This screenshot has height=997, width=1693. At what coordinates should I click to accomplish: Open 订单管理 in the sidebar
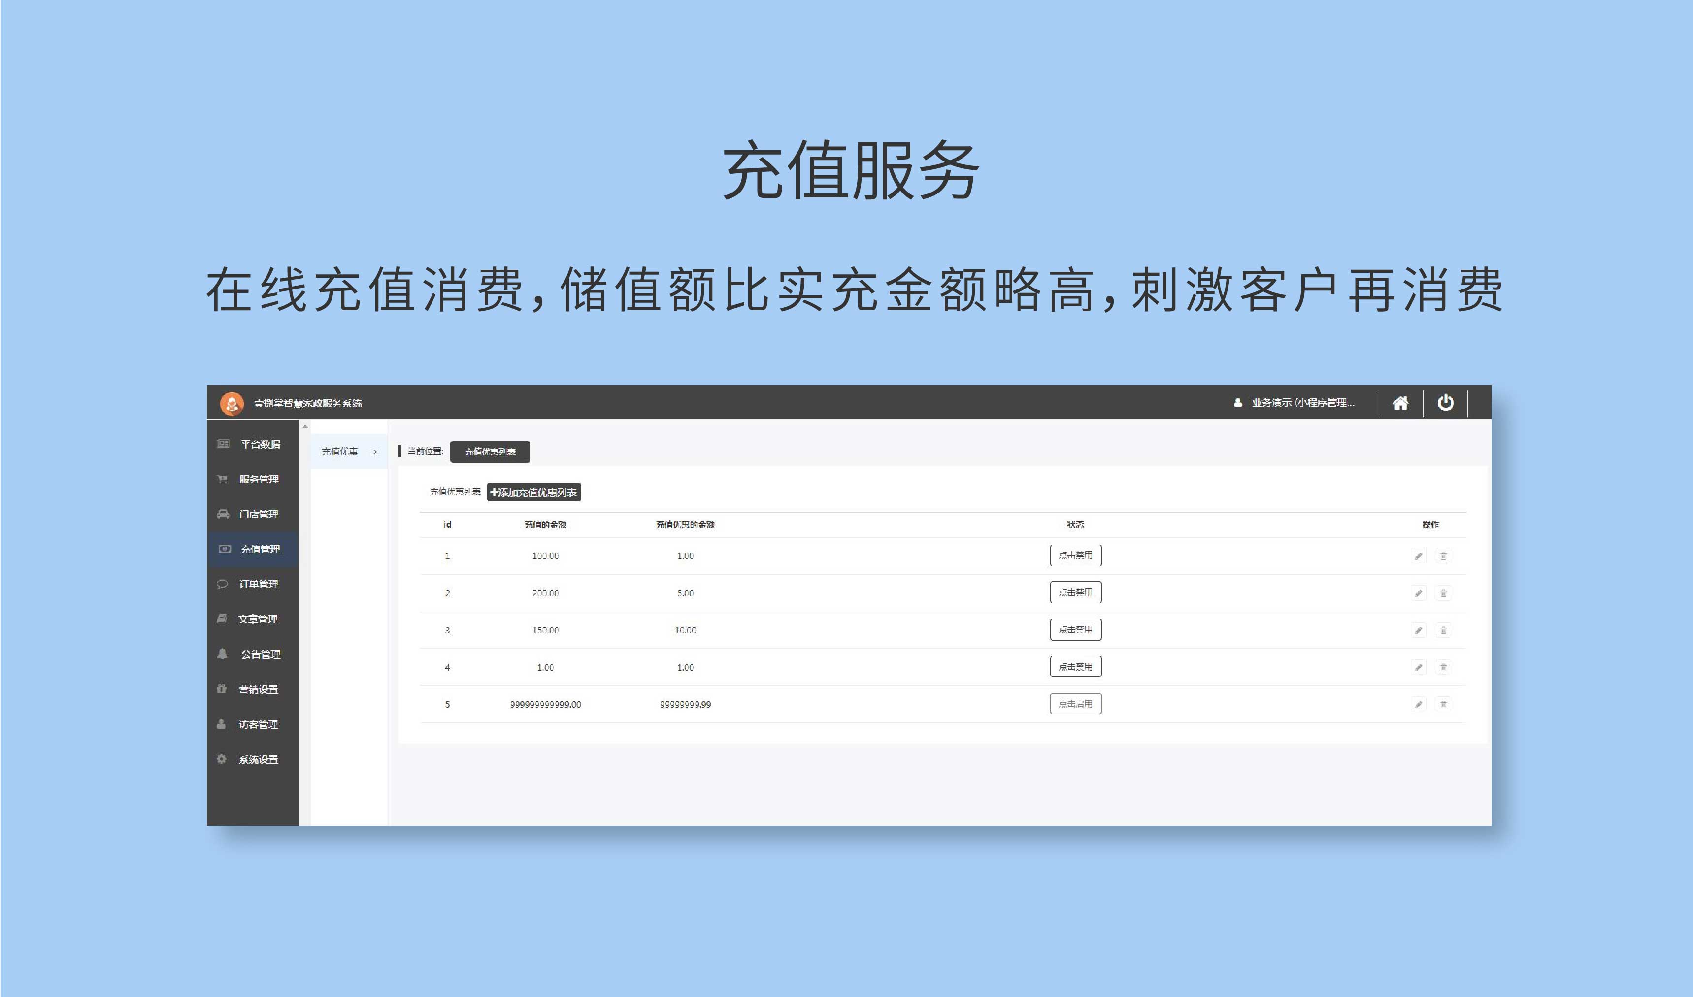[x=258, y=584]
